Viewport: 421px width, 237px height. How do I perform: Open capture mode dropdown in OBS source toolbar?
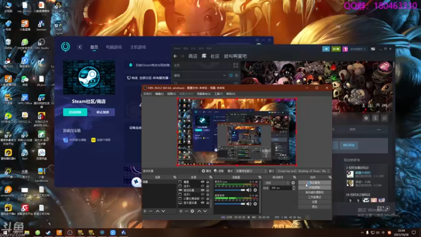coord(251,171)
